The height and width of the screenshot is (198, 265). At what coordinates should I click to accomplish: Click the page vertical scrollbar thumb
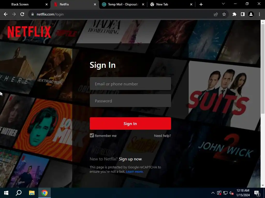[263, 69]
